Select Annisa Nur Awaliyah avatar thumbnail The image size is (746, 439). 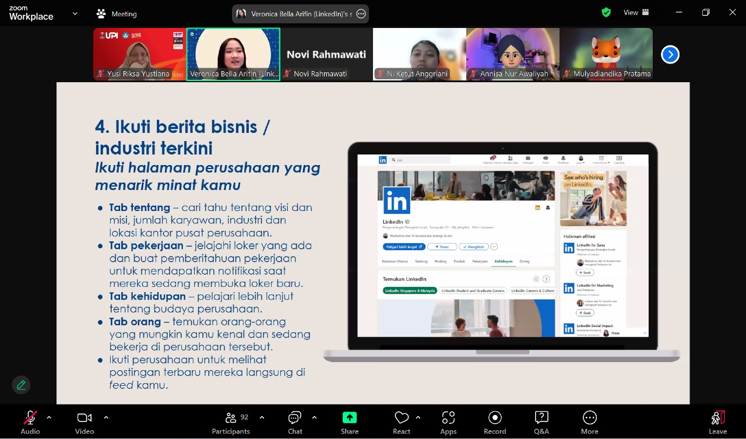[513, 54]
